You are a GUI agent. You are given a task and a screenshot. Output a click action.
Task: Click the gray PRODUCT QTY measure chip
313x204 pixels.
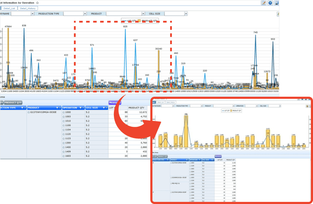[x=13, y=103]
